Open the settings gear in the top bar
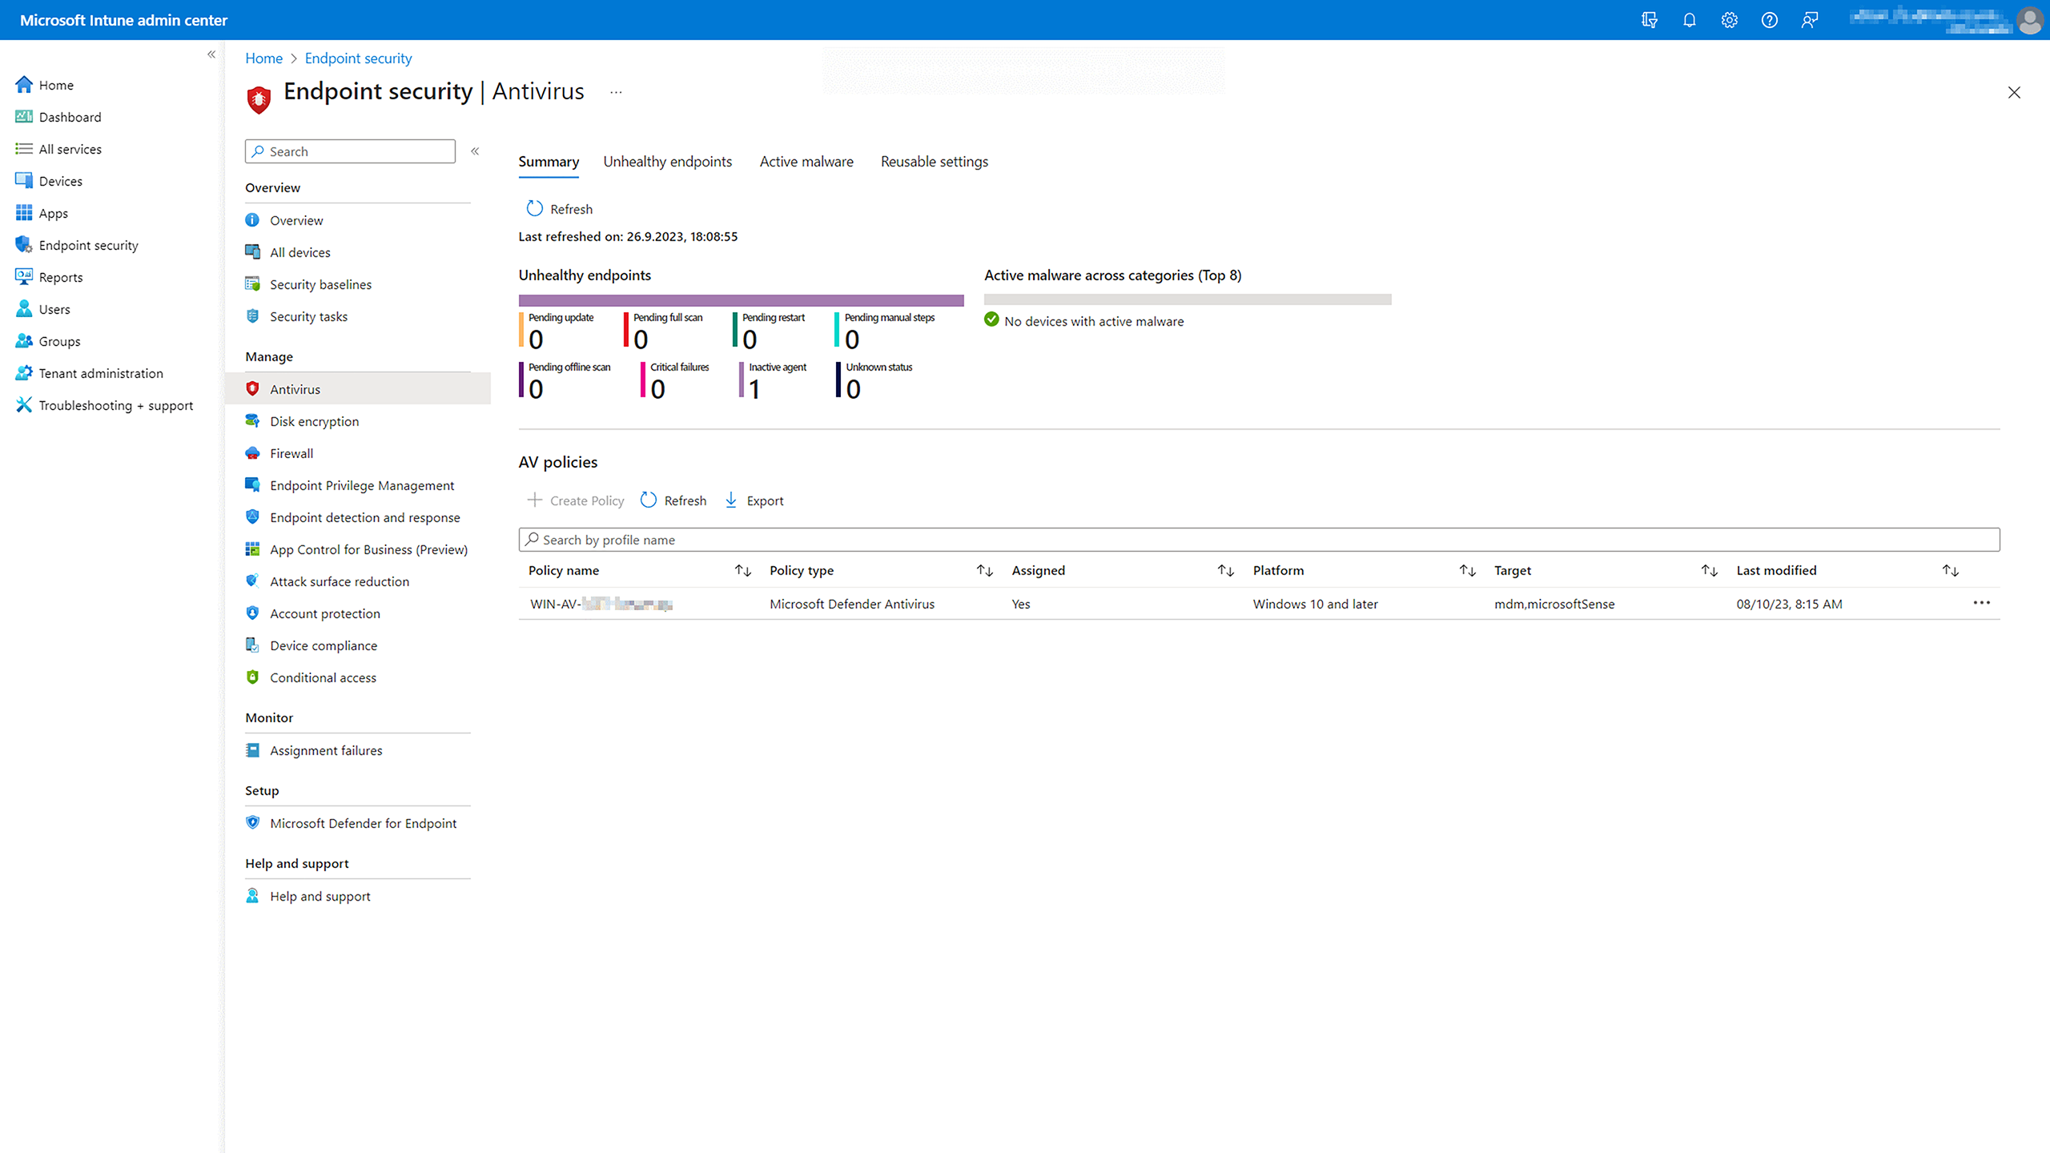Viewport: 2050px width, 1153px height. 1729,20
